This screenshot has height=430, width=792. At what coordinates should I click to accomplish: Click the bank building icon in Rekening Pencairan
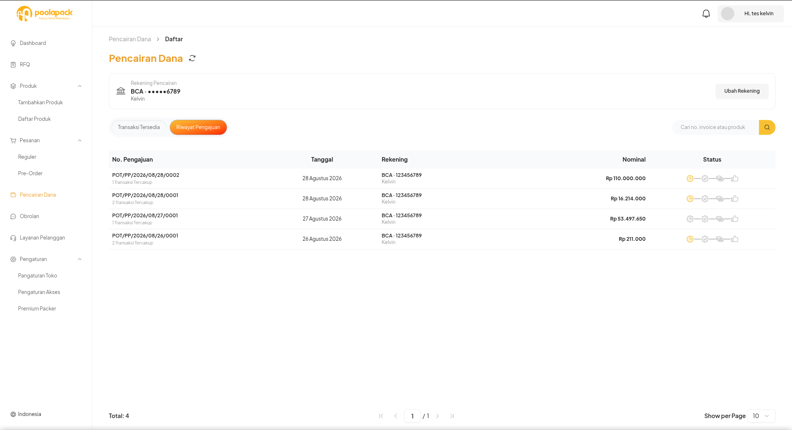pyautogui.click(x=121, y=91)
